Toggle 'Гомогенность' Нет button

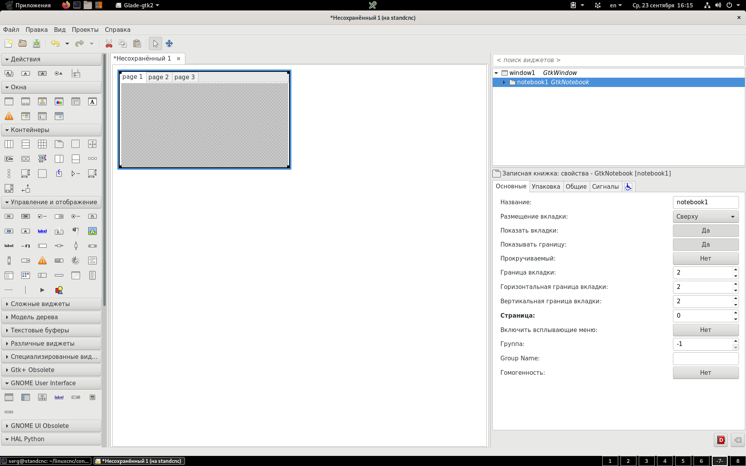click(705, 373)
